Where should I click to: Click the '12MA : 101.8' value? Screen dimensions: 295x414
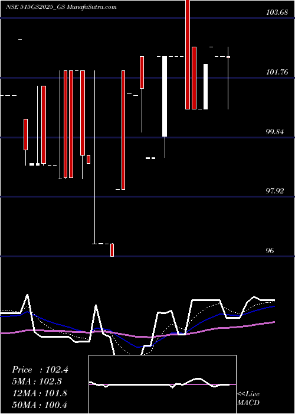[x=40, y=393]
